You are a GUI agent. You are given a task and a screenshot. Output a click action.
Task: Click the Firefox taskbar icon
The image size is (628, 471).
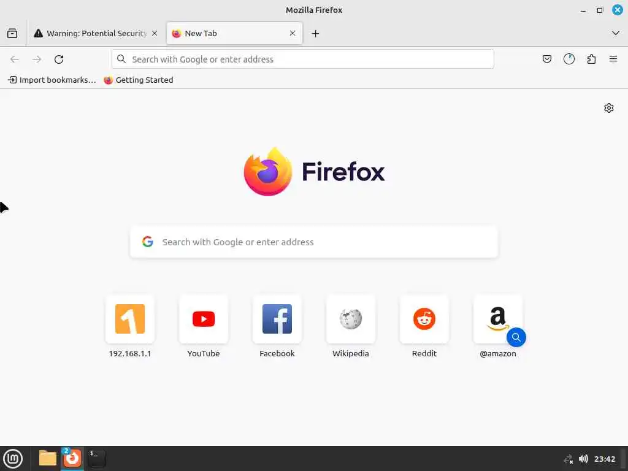[72, 458]
